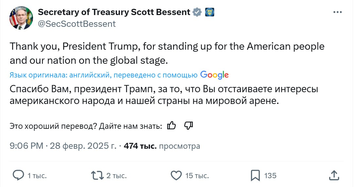Click the repost arrows icon
The image size is (354, 187).
click(x=97, y=176)
